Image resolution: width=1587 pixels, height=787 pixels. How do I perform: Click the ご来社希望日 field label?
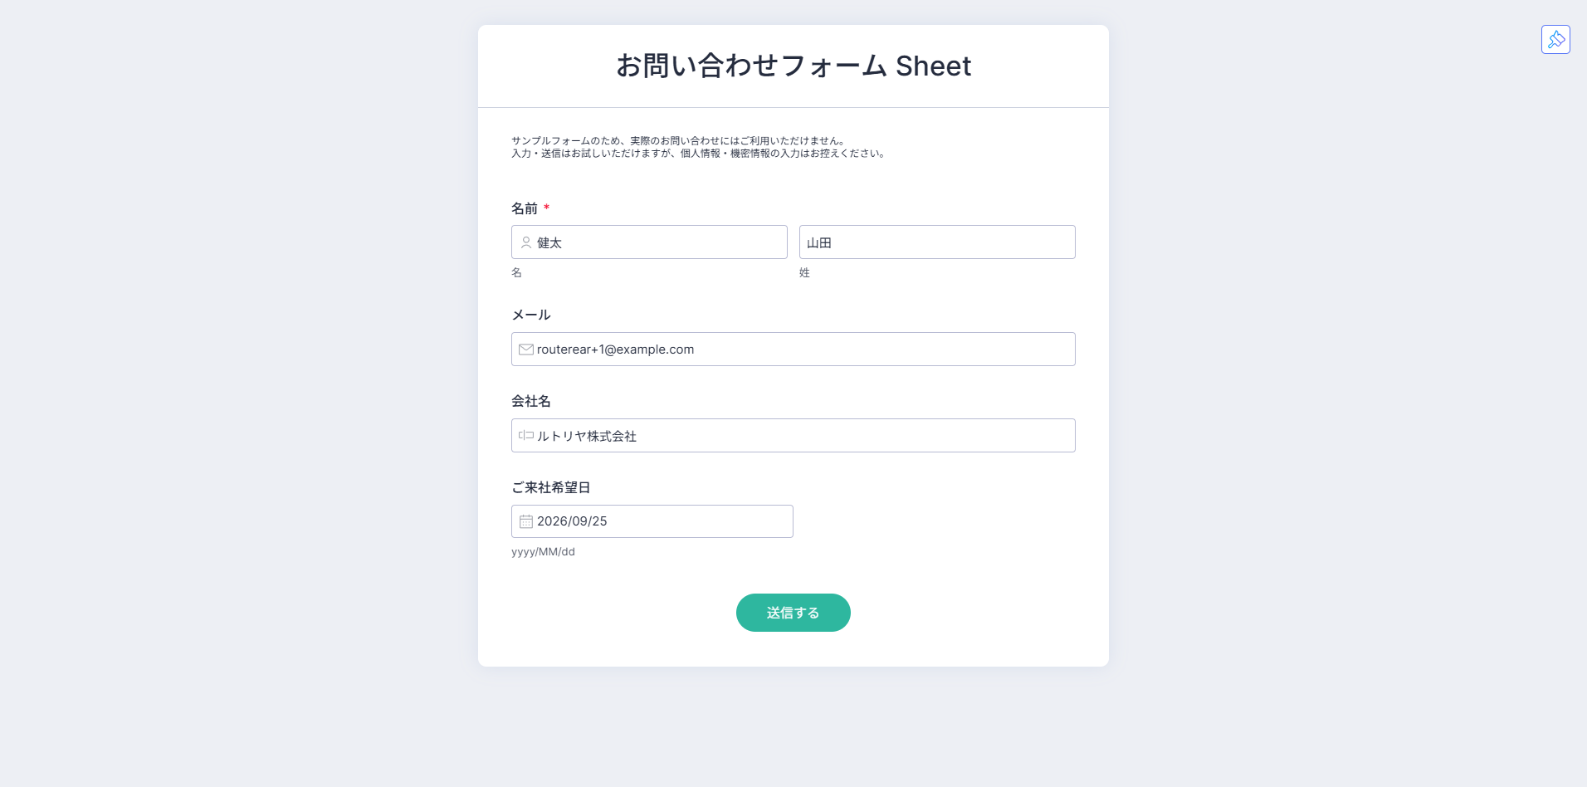tap(551, 487)
